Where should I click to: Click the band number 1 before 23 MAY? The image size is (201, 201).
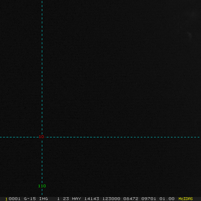click(x=58, y=199)
